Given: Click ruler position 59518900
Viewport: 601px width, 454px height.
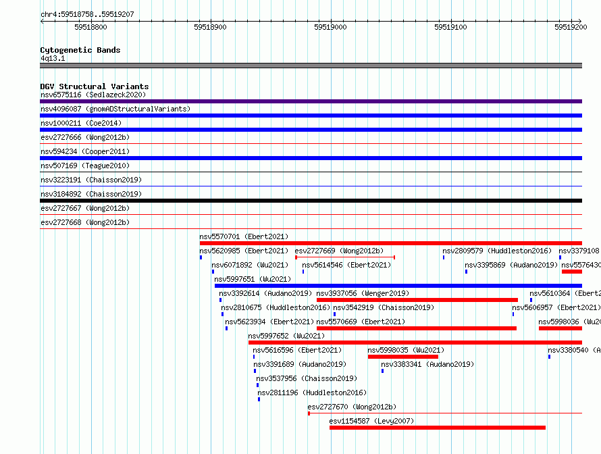Looking at the screenshot, I should [211, 27].
